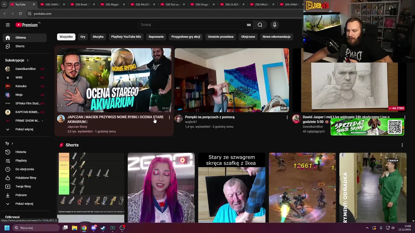Open Dawidkamillive subscription channel
Viewport: 415px width, 233px height.
pyautogui.click(x=25, y=69)
